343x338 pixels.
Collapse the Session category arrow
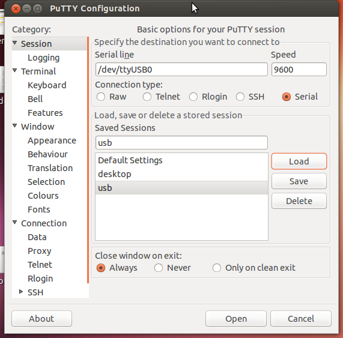[14, 43]
